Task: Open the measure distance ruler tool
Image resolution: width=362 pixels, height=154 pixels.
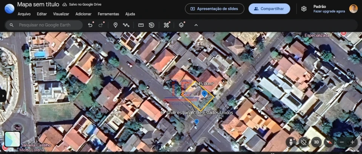Action: pyautogui.click(x=141, y=25)
